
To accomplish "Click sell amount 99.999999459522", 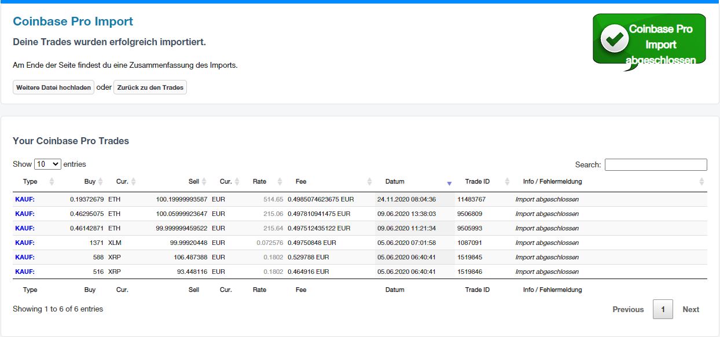I will point(182,228).
